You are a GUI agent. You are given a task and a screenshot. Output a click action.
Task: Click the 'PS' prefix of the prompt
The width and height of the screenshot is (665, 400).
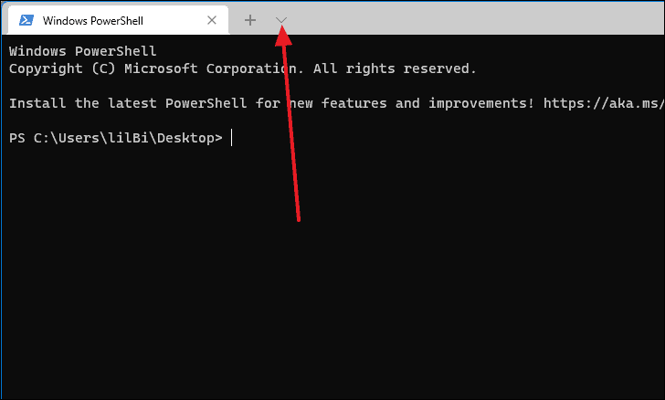17,138
